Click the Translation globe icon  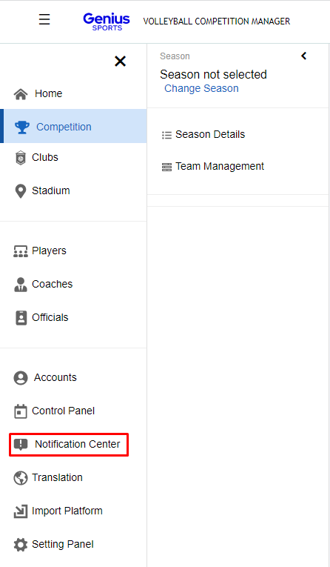[21, 477]
